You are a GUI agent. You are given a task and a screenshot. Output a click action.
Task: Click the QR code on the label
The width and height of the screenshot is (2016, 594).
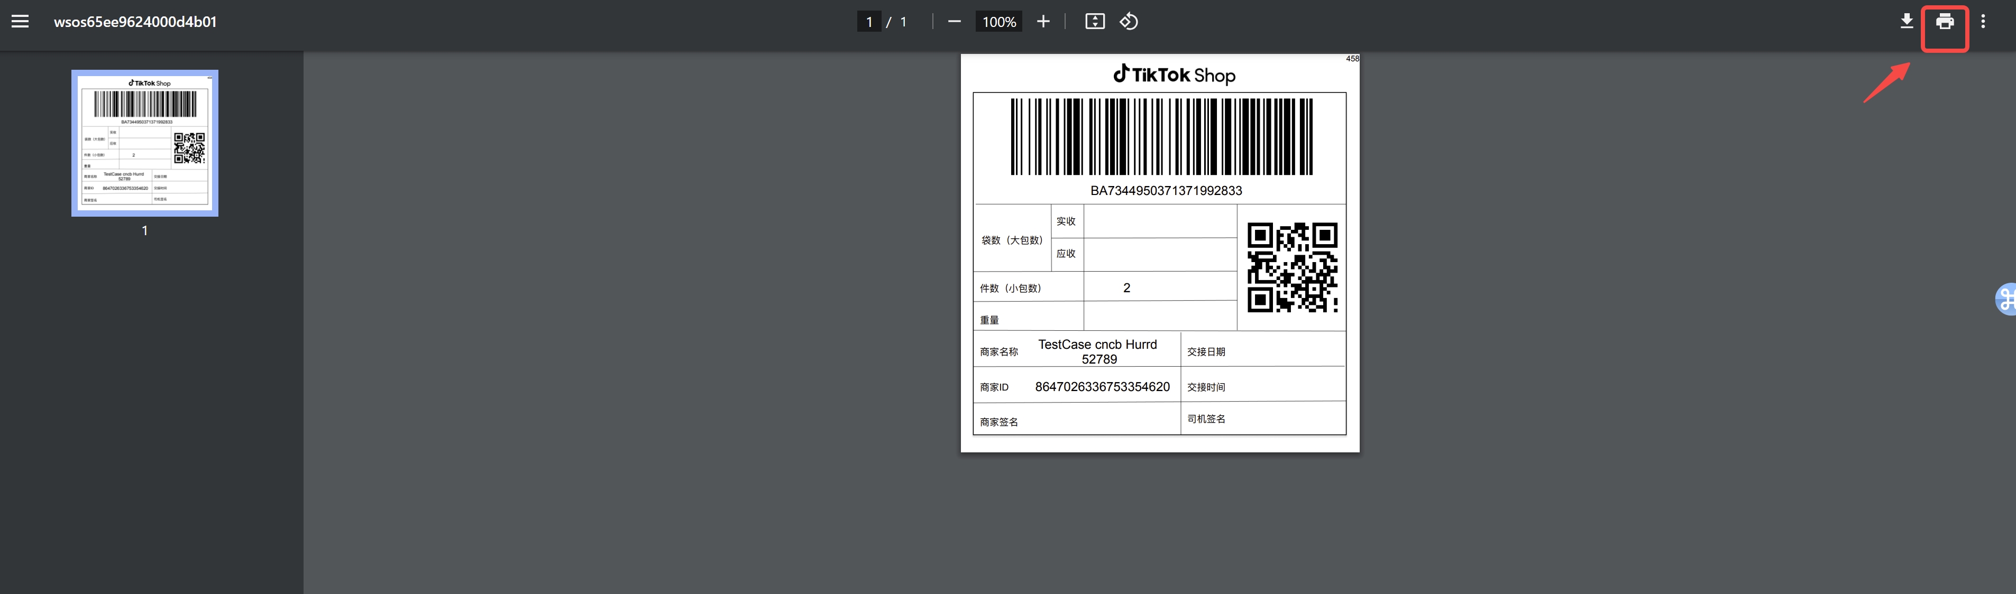[x=1291, y=267]
